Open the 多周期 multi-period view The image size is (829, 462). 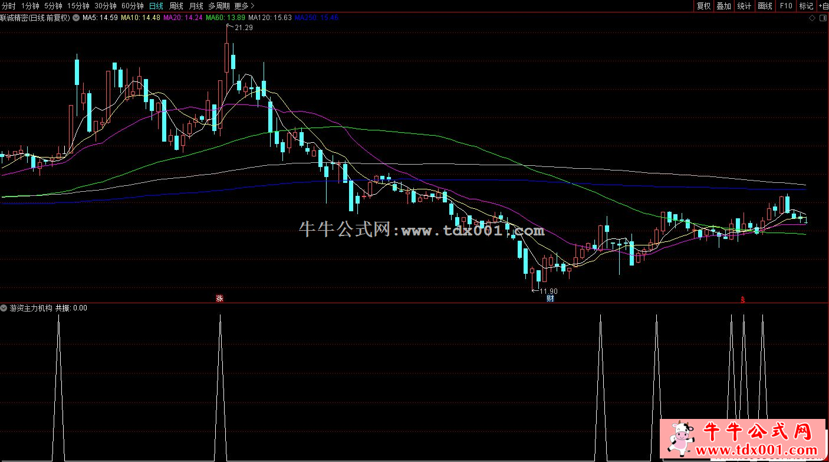pos(219,6)
